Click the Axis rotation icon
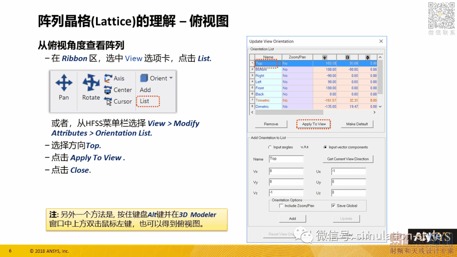This screenshot has height=257, width=457. coord(108,78)
